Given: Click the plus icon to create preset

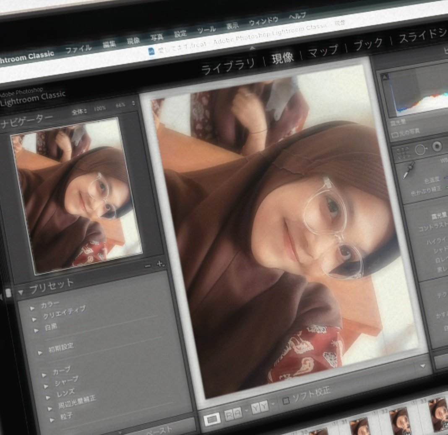Looking at the screenshot, I should pos(161,264).
